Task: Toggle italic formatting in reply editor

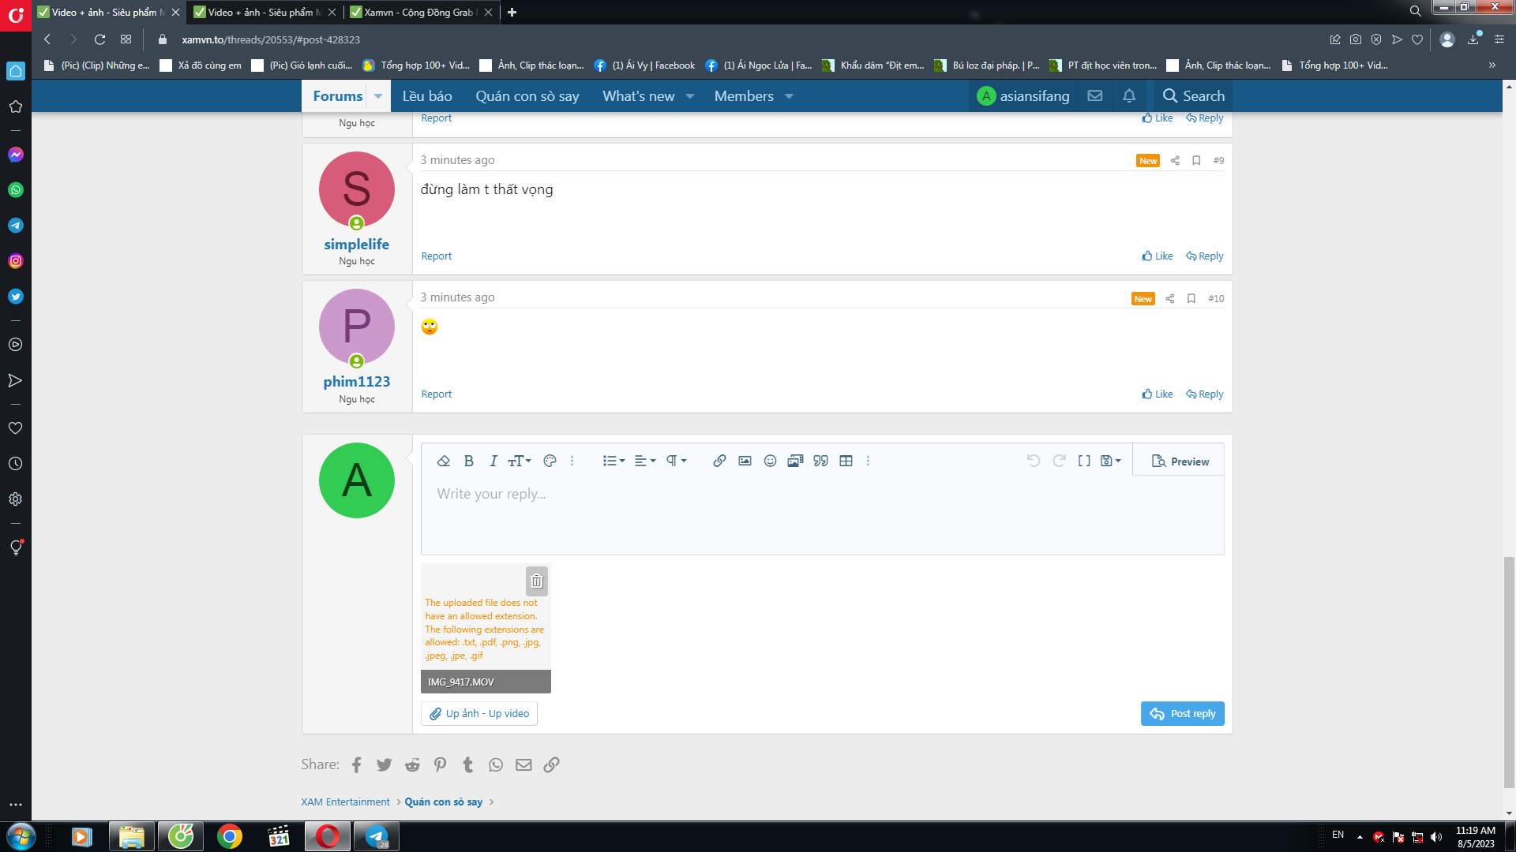Action: pyautogui.click(x=493, y=461)
